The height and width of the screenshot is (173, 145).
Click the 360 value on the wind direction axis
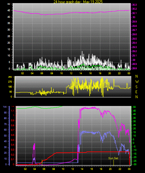[x=10, y=77]
